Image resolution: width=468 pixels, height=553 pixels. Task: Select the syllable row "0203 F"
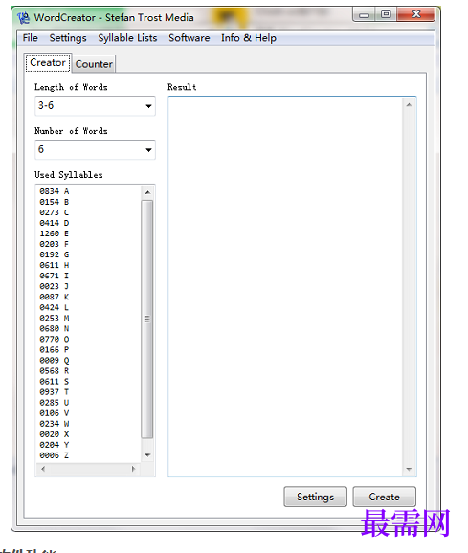pos(55,244)
